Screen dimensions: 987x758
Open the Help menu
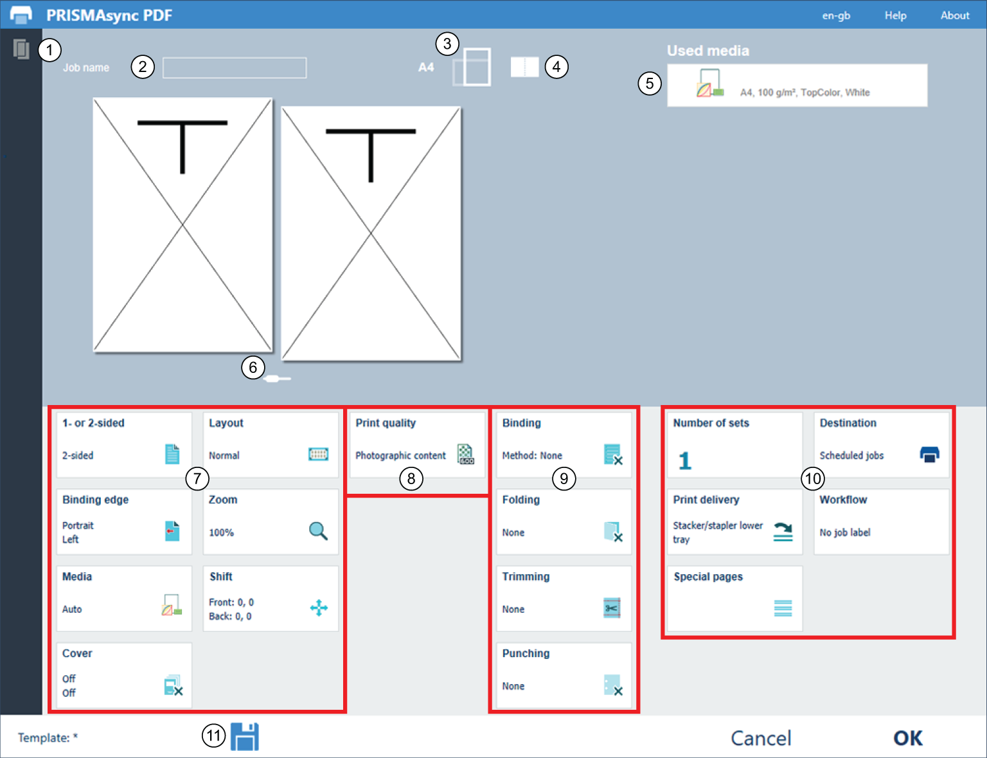(895, 15)
